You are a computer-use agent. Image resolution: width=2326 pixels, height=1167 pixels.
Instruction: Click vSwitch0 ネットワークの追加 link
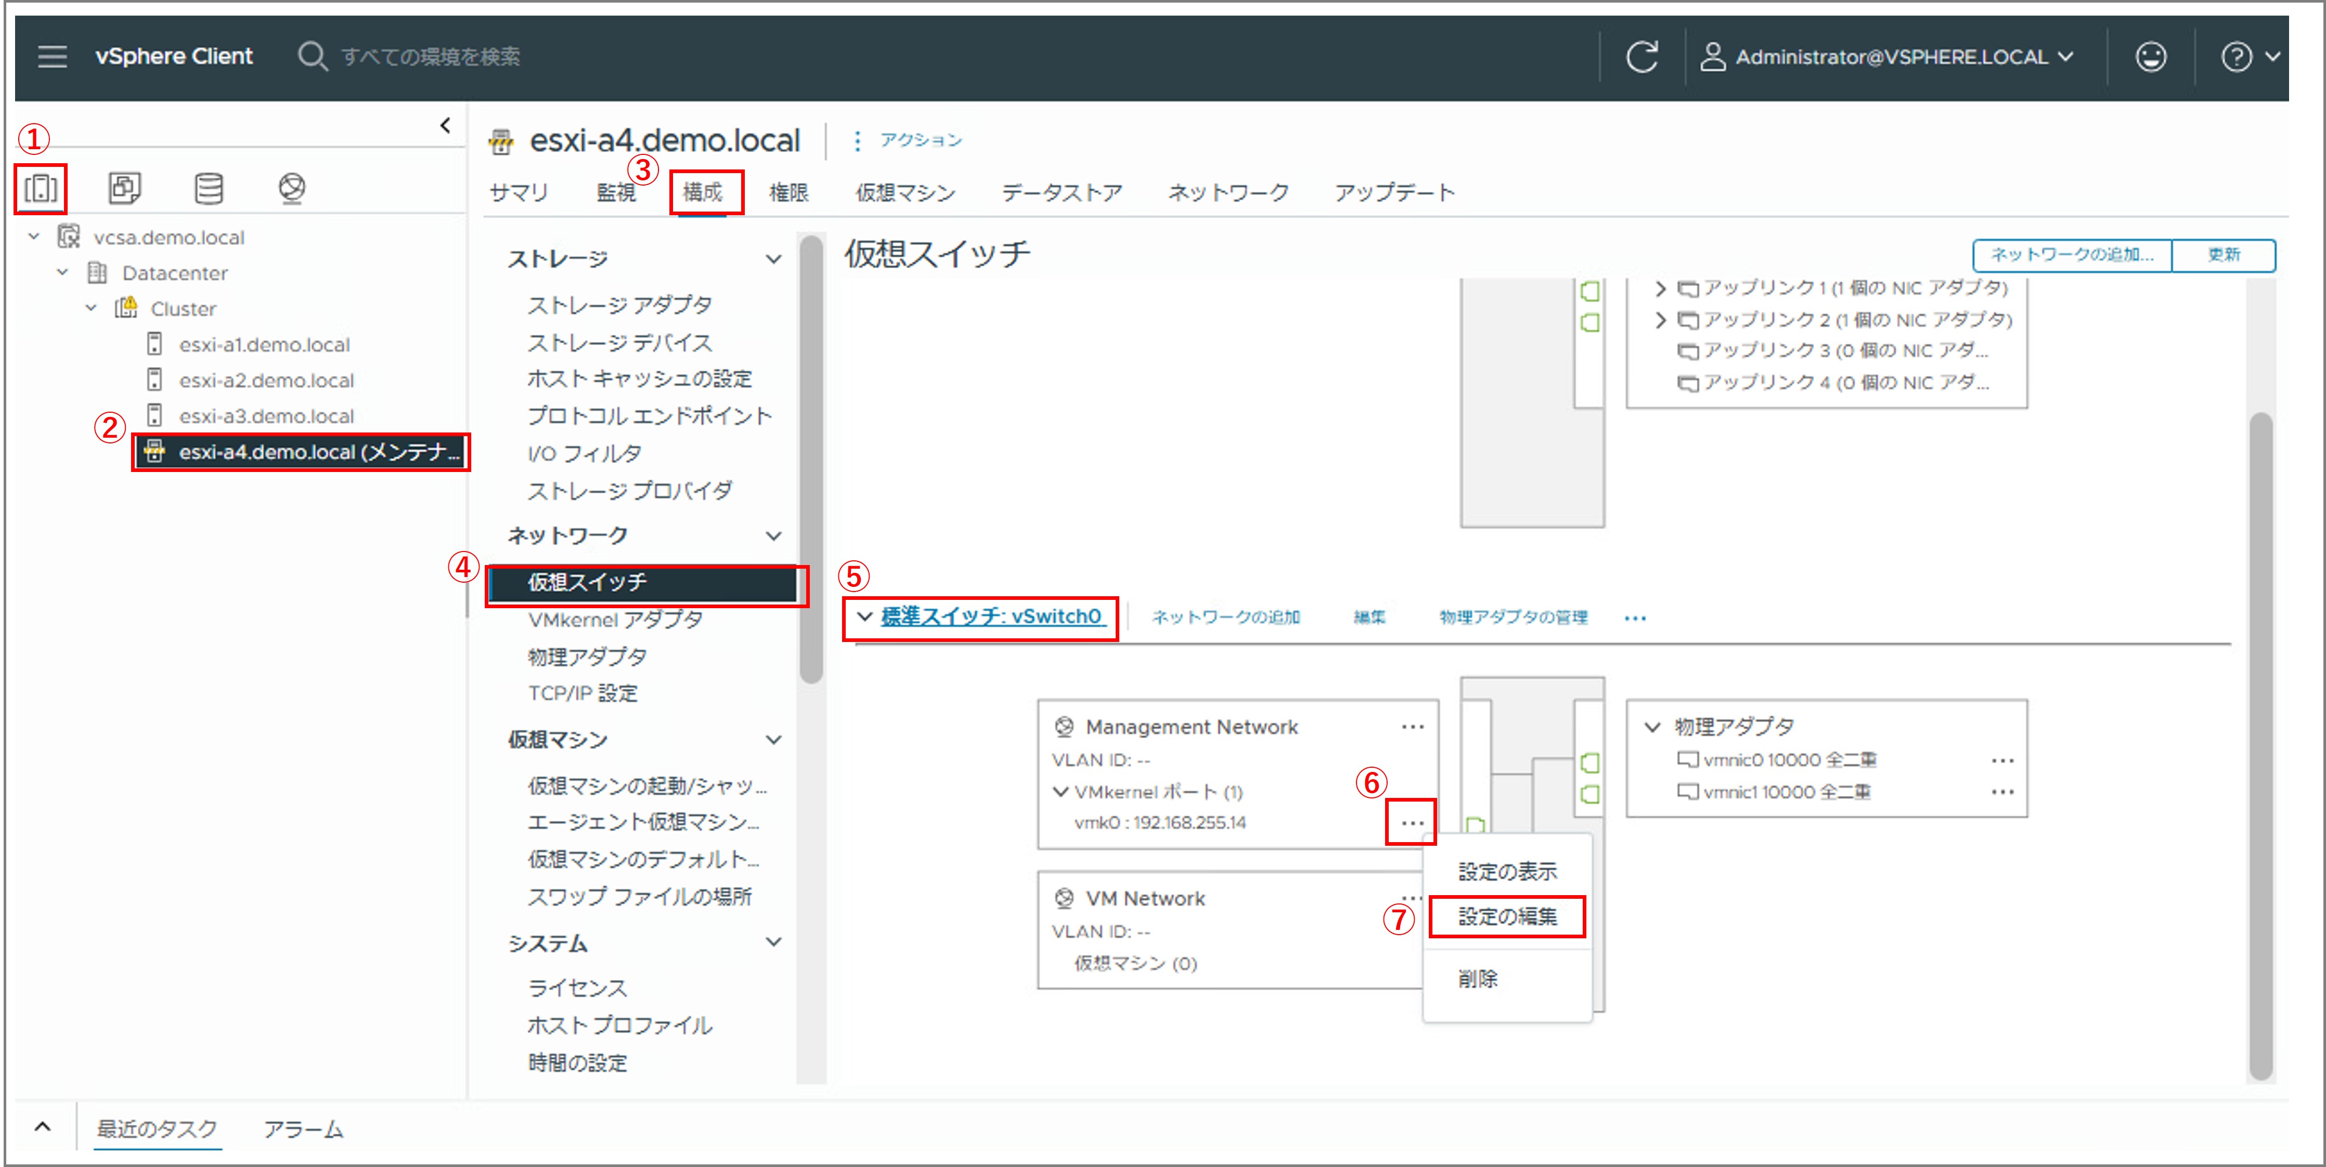pyautogui.click(x=1225, y=618)
